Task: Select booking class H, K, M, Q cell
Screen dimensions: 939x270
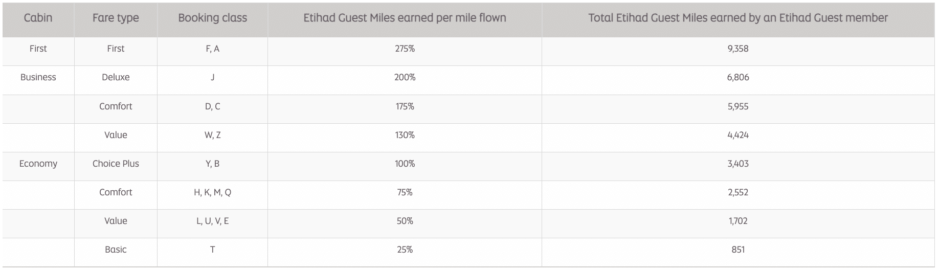Action: pyautogui.click(x=212, y=192)
